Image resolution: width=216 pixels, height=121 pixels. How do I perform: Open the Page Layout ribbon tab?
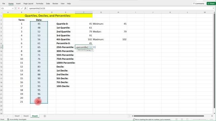point(28,4)
